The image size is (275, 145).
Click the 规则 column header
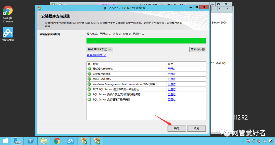point(129,64)
